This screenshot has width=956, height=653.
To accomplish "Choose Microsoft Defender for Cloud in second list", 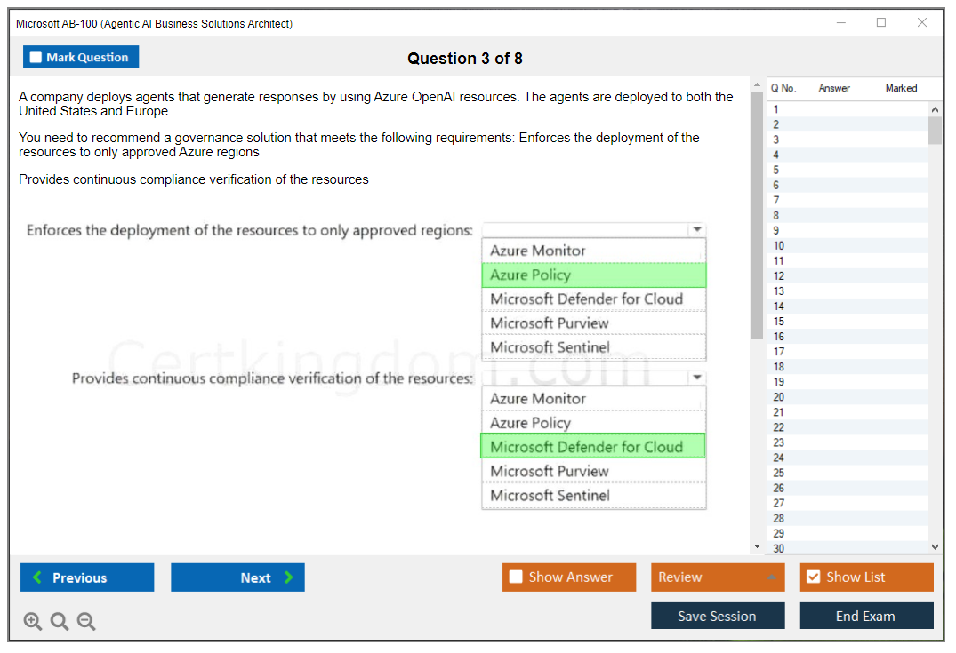I will [x=593, y=447].
